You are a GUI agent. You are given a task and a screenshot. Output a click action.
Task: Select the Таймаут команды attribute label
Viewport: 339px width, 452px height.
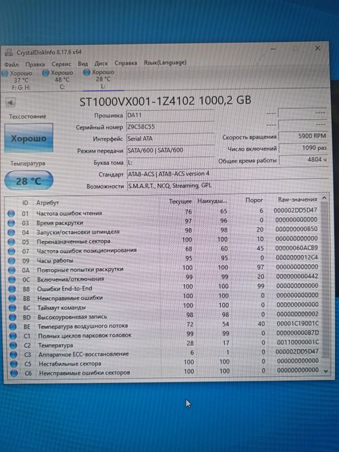tap(61, 307)
